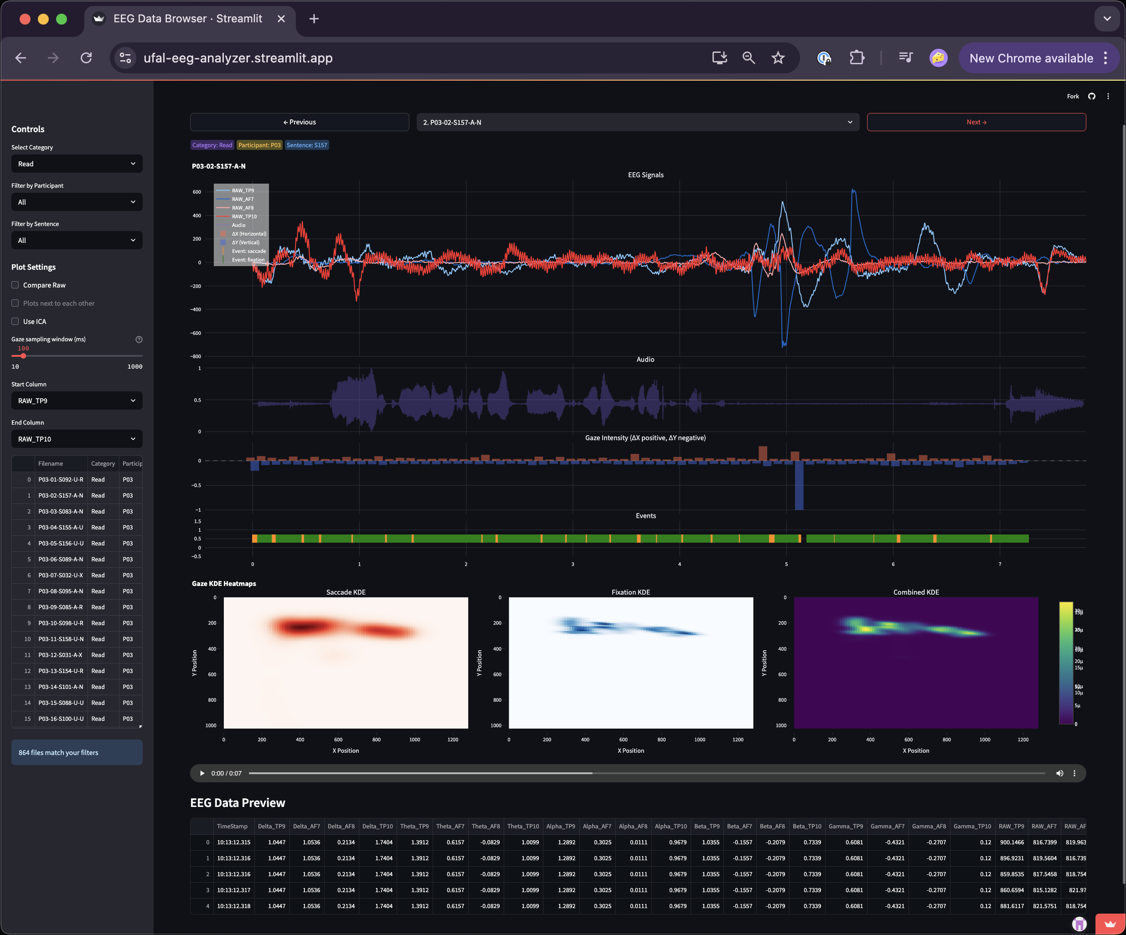Open the Streamlit app three-dot menu

pos(1108,97)
